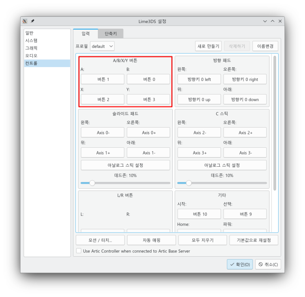Confirm with the 확인(O) button
This screenshot has height=297, width=305.
(x=240, y=264)
